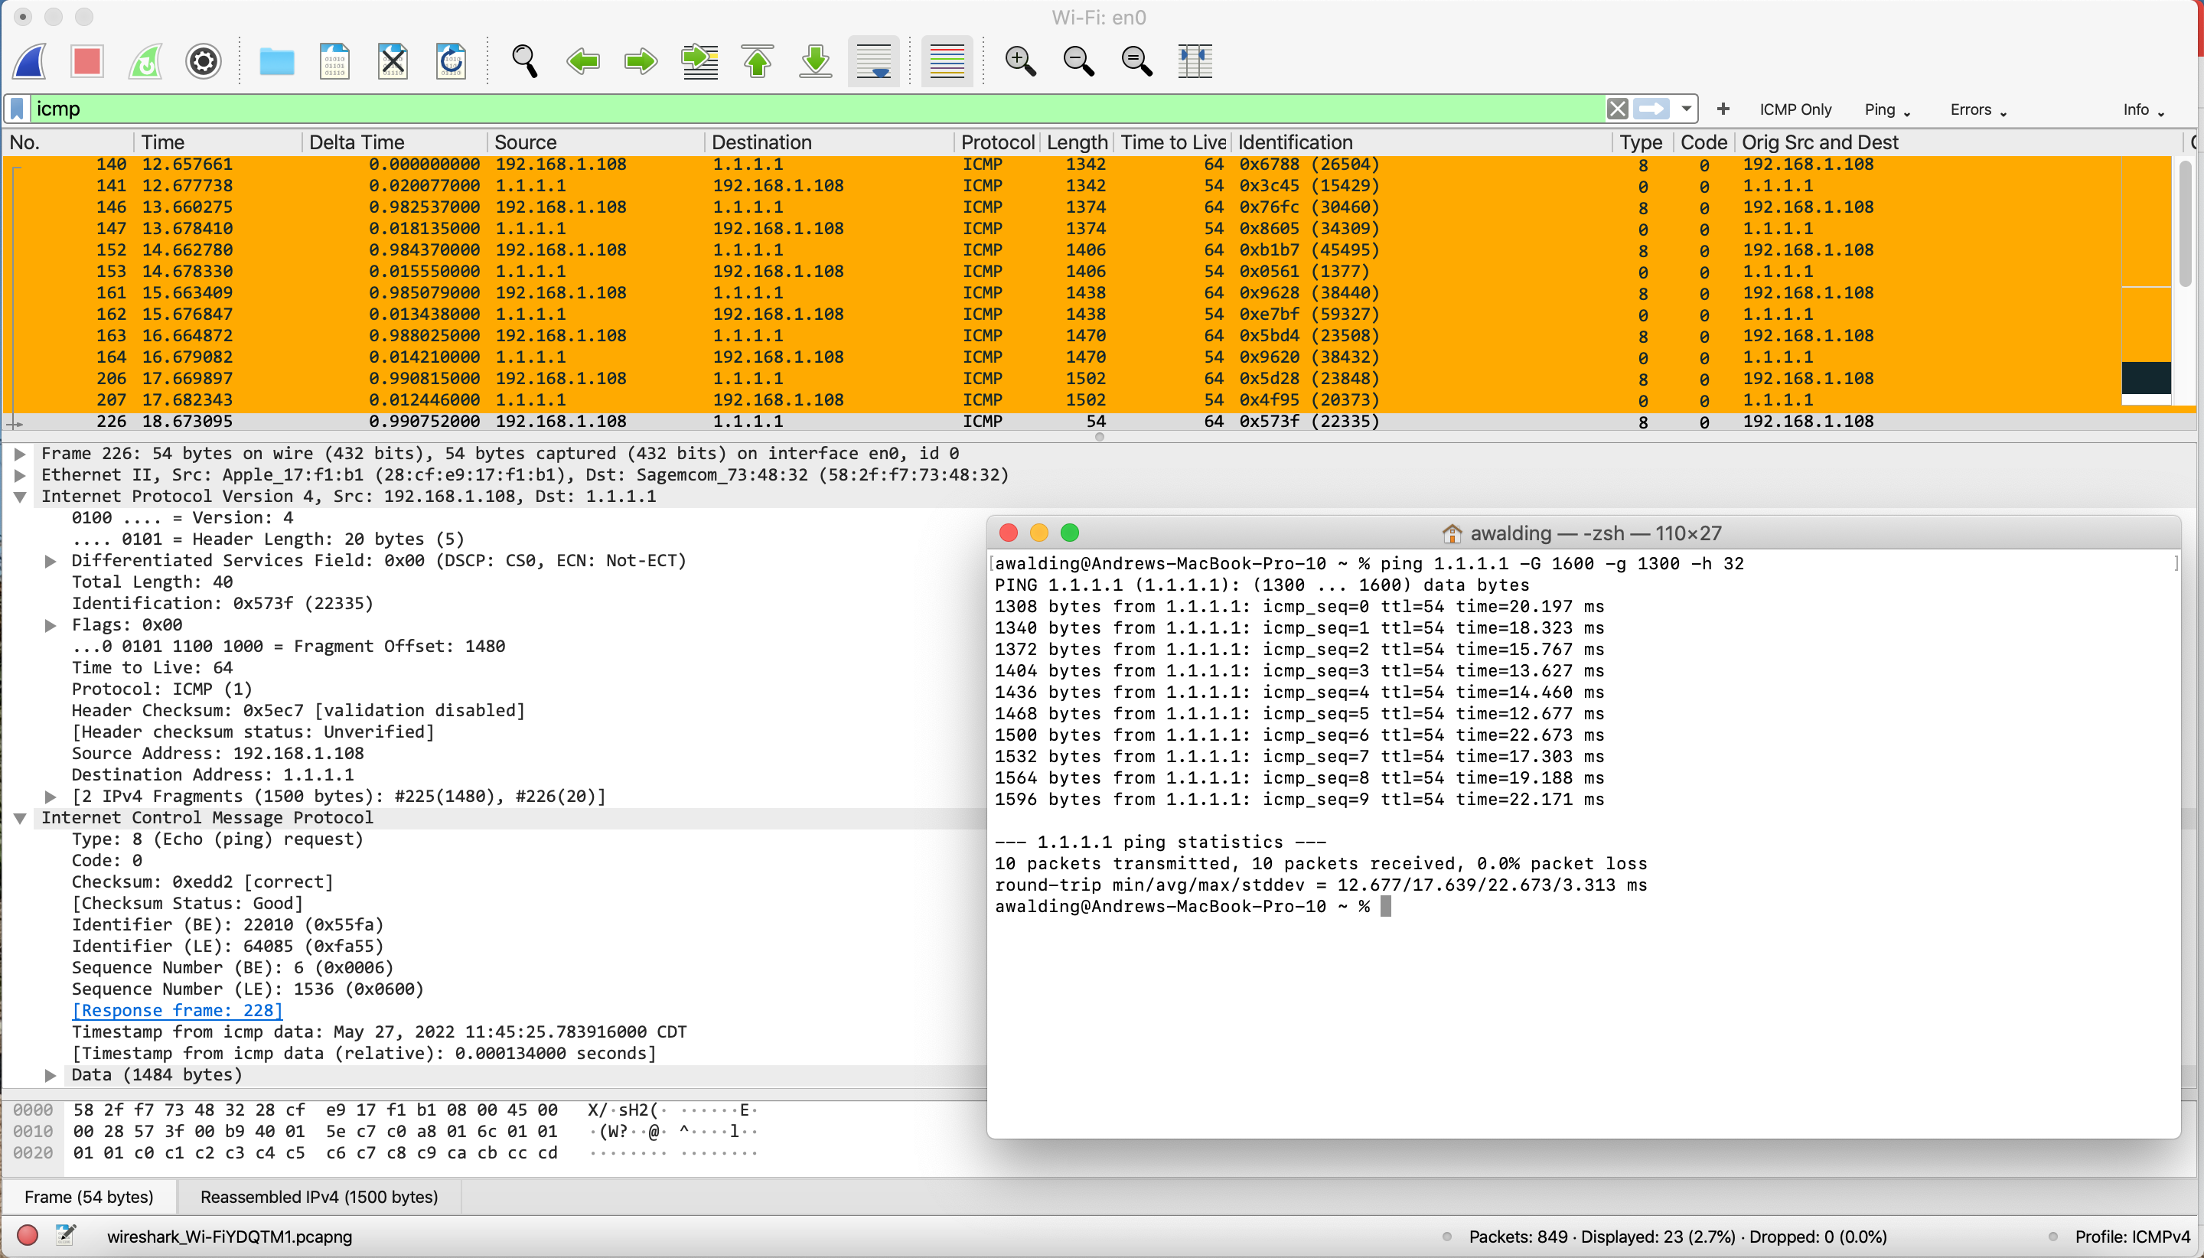Expand the Ethernet II packet details
Viewport: 2204px width, 1258px height.
tap(20, 474)
